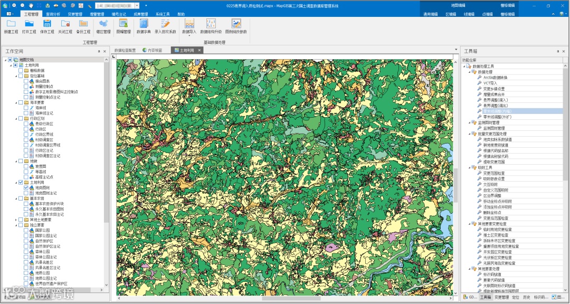Open the 数据检查配置 document tab

pyautogui.click(x=125, y=51)
